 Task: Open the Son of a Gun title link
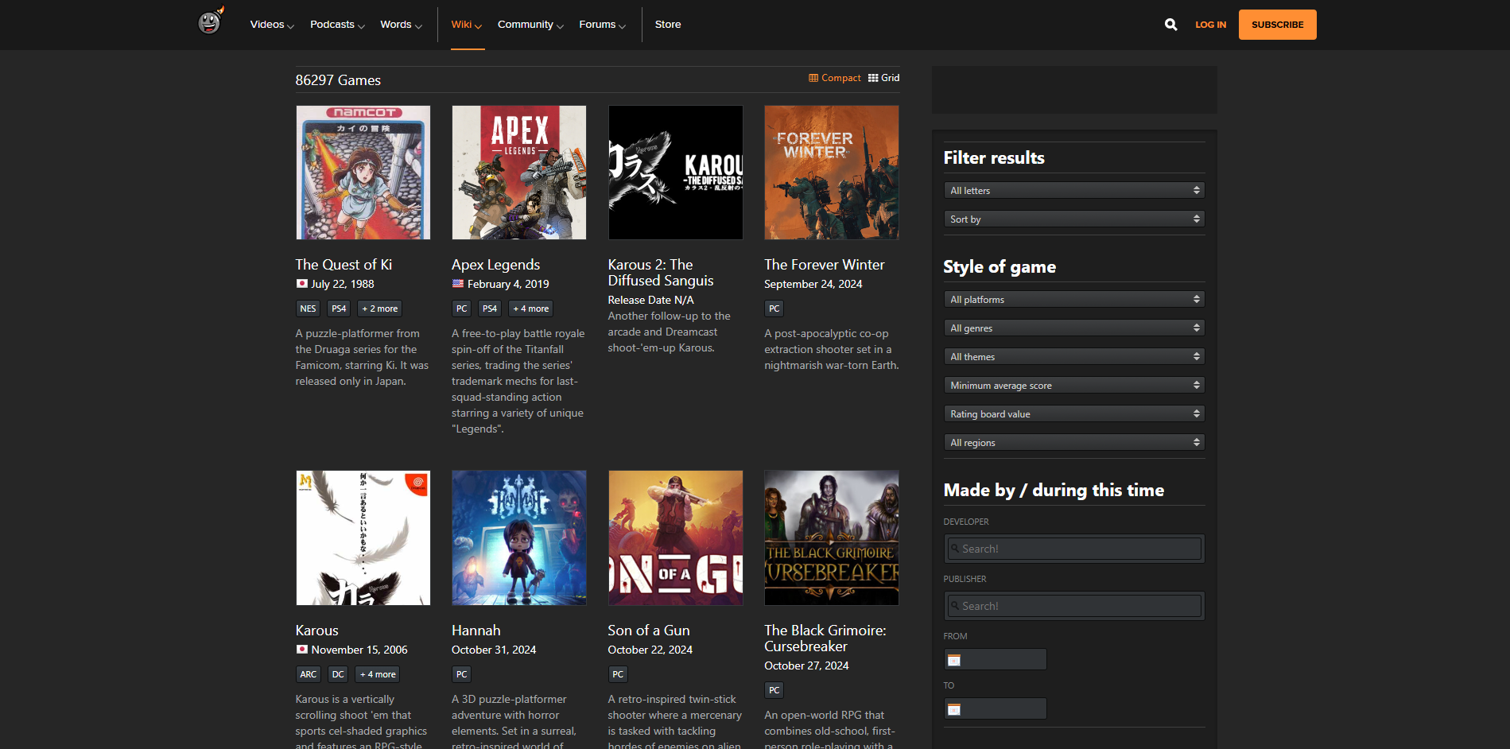(x=649, y=631)
